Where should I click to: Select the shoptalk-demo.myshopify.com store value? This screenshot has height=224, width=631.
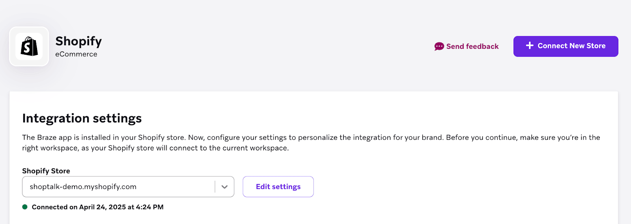[x=83, y=187]
